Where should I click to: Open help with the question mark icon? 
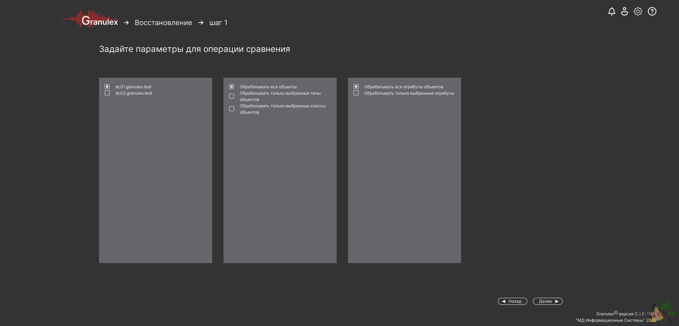click(x=652, y=12)
